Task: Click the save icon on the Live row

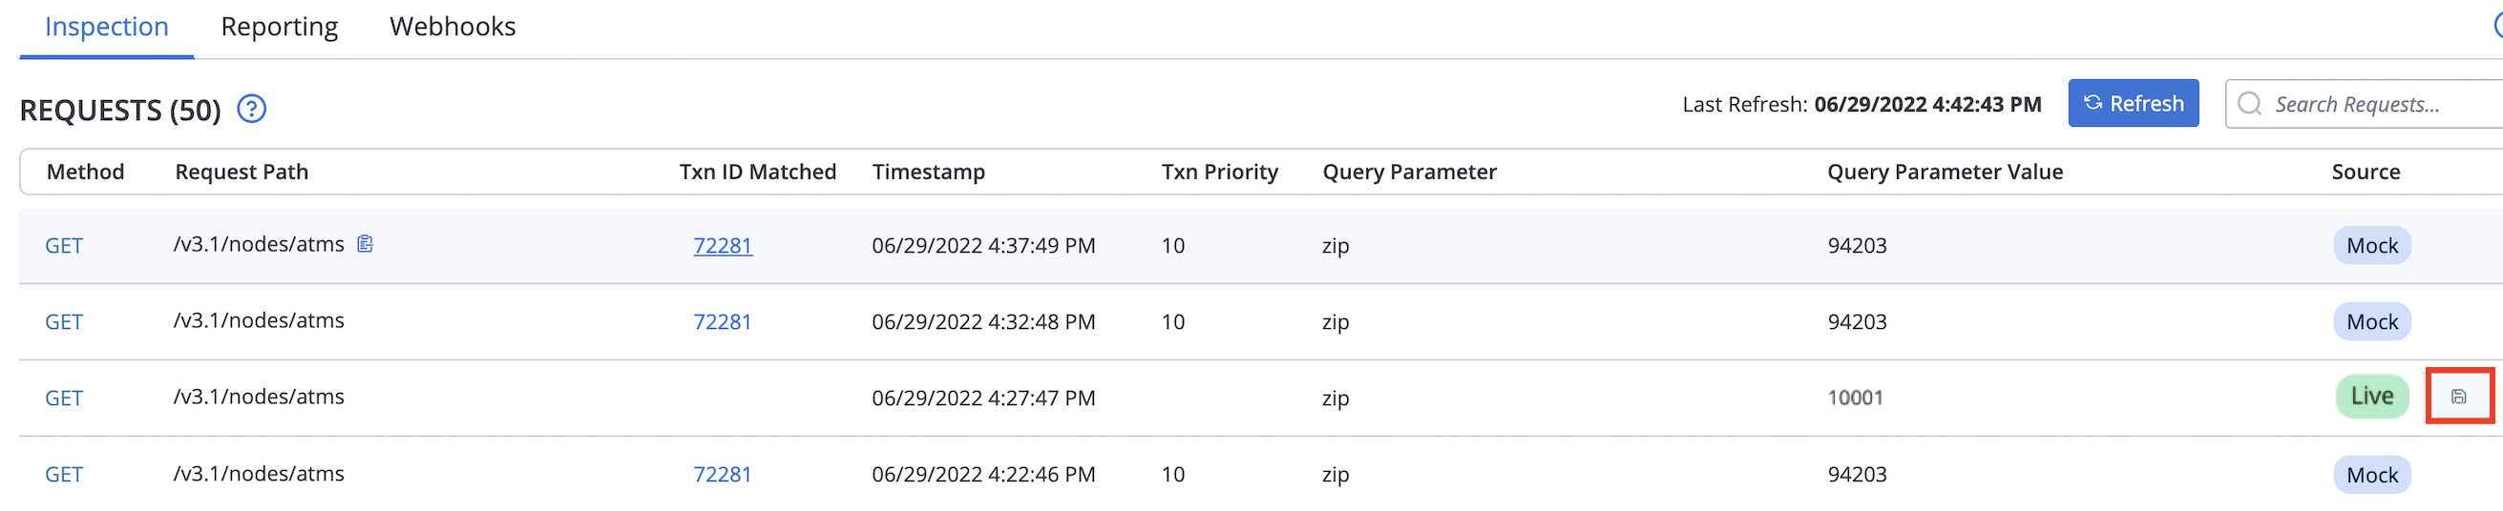Action: (x=2458, y=397)
